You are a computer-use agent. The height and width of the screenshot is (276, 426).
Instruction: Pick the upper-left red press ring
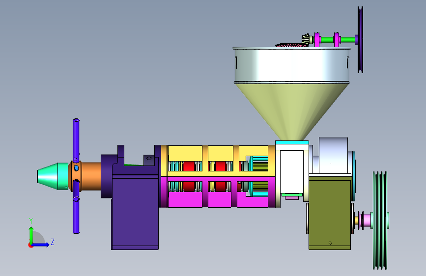pyautogui.click(x=189, y=166)
